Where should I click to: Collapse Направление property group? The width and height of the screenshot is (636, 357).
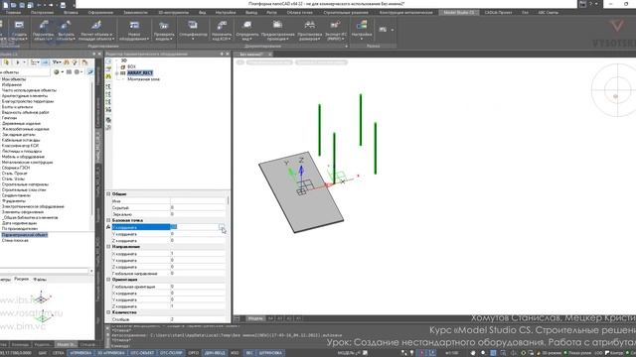coord(108,247)
